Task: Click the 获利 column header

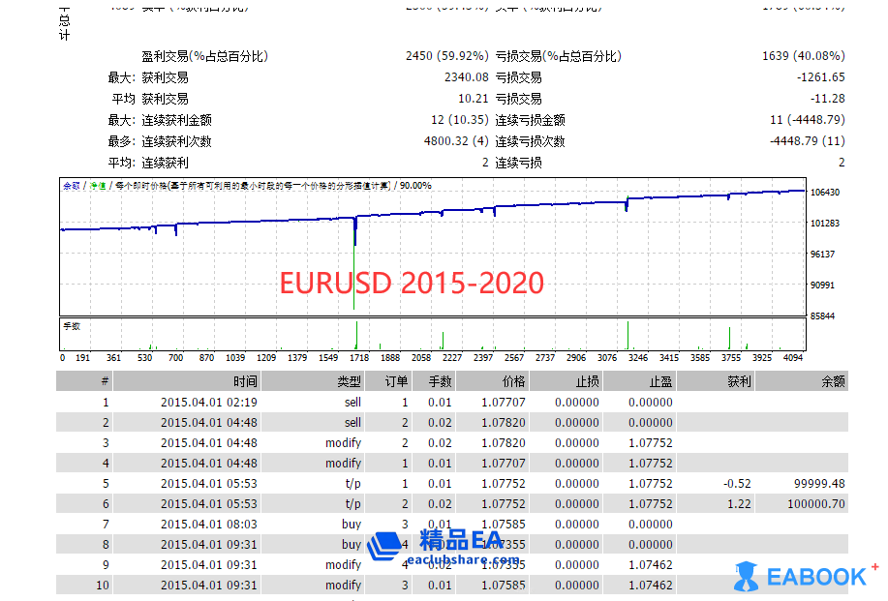Action: tap(738, 381)
